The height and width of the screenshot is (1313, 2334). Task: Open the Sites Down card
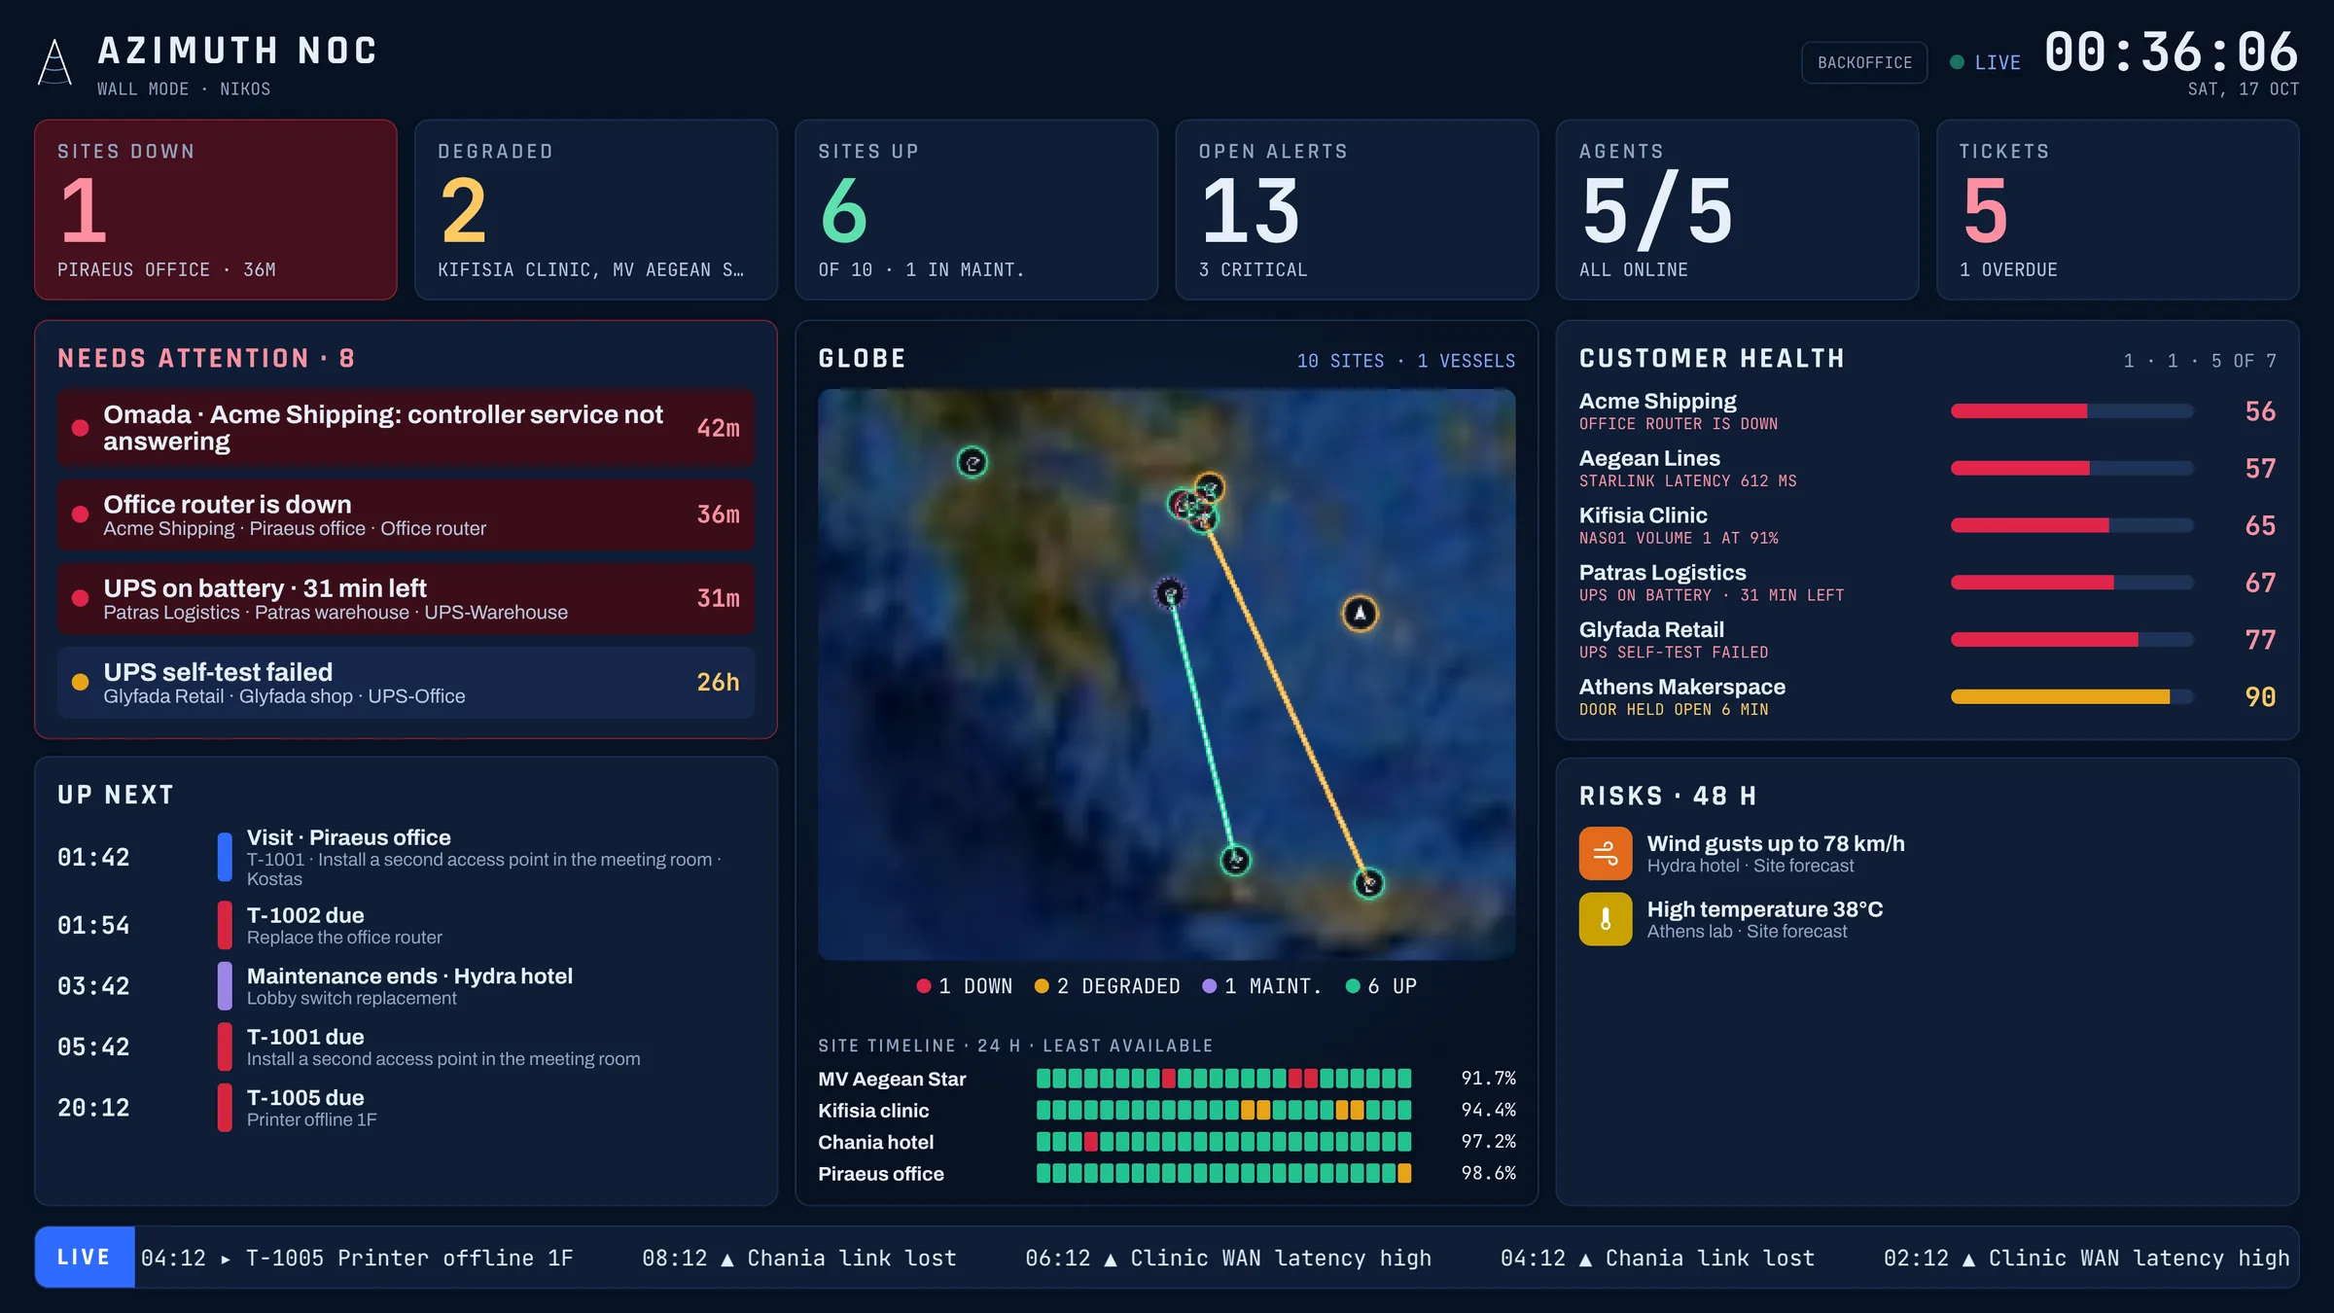pos(216,210)
